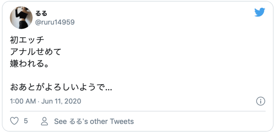Open the 1:00 AM timestamp link
The width and height of the screenshot is (275, 134).
click(23, 101)
